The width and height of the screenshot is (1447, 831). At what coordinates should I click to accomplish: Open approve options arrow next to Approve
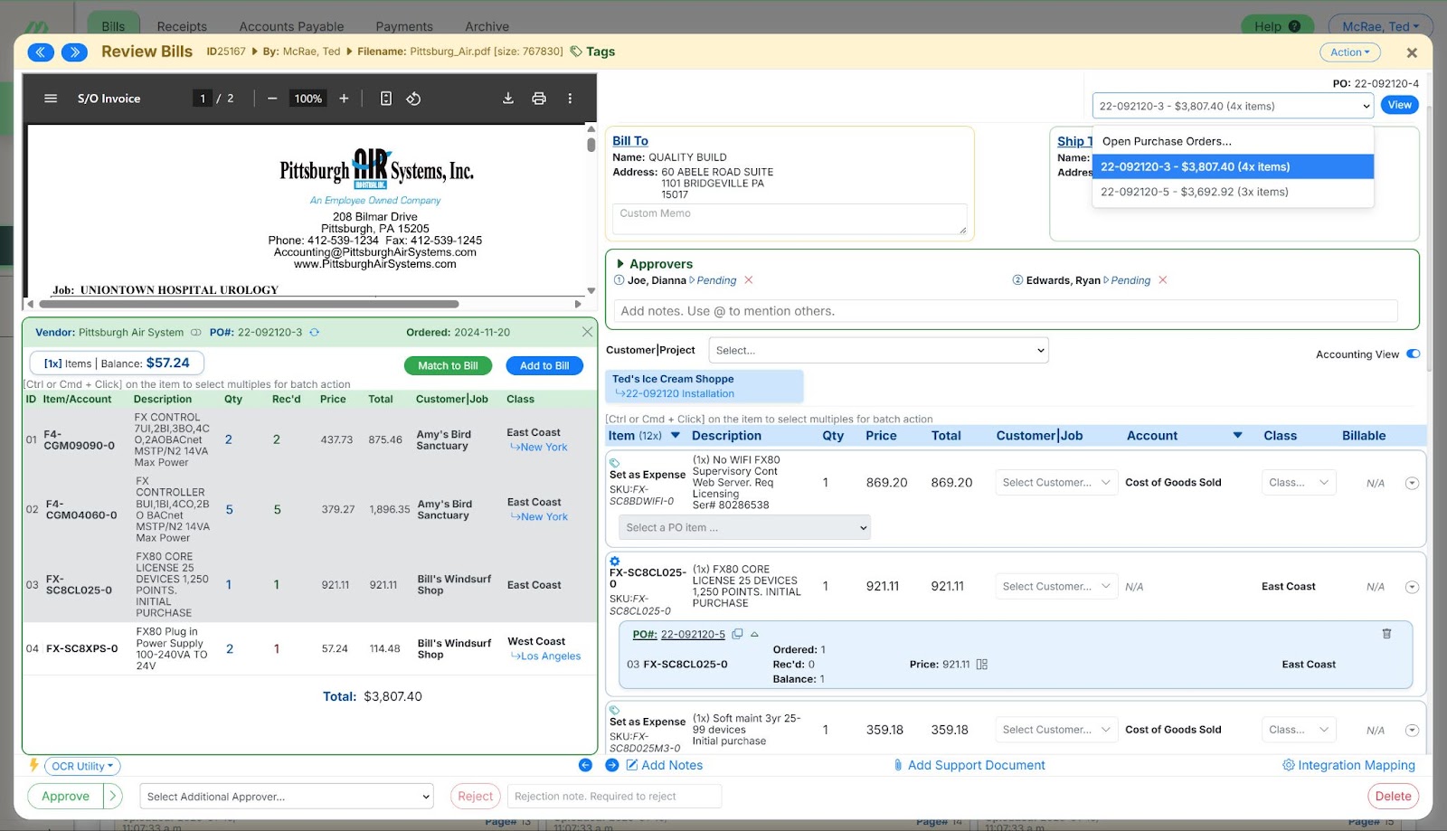(113, 797)
